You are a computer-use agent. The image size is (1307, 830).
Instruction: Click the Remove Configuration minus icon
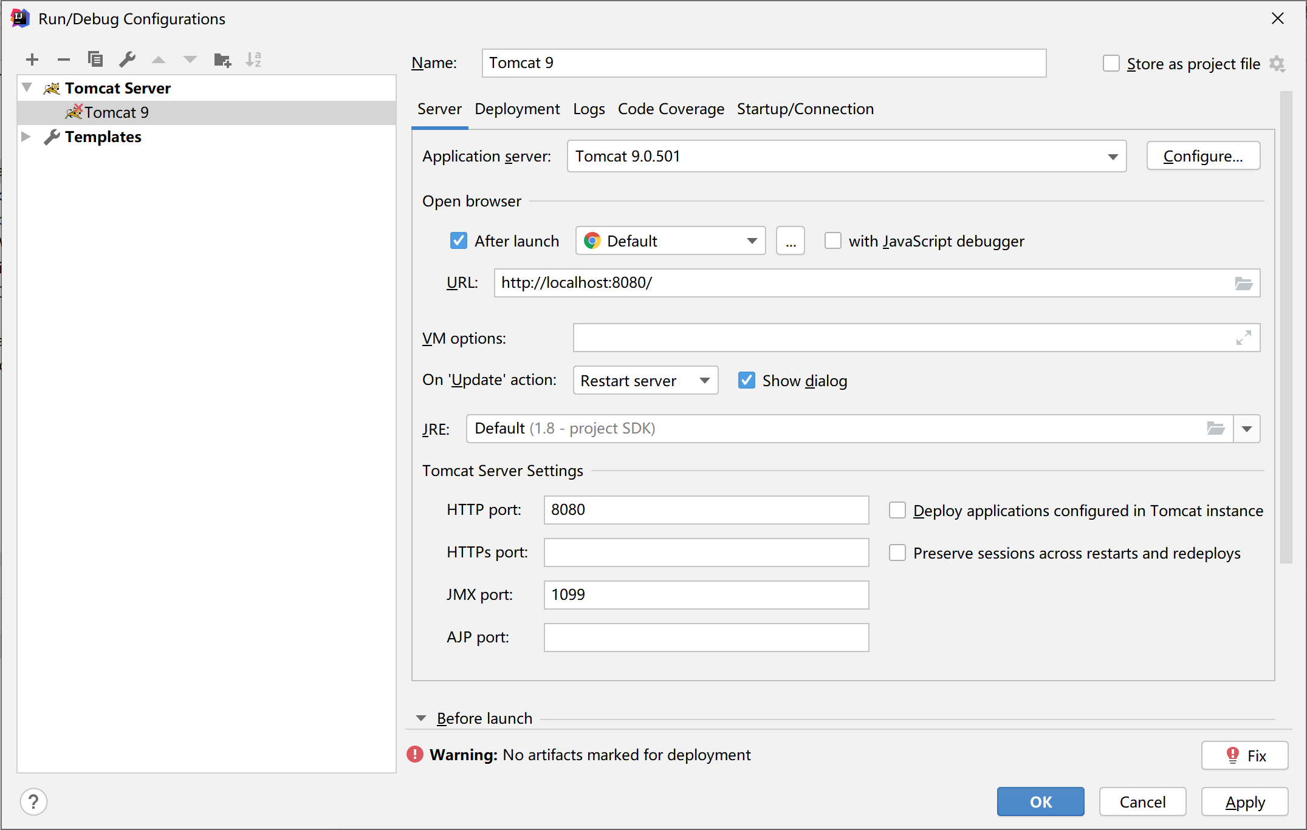(64, 60)
